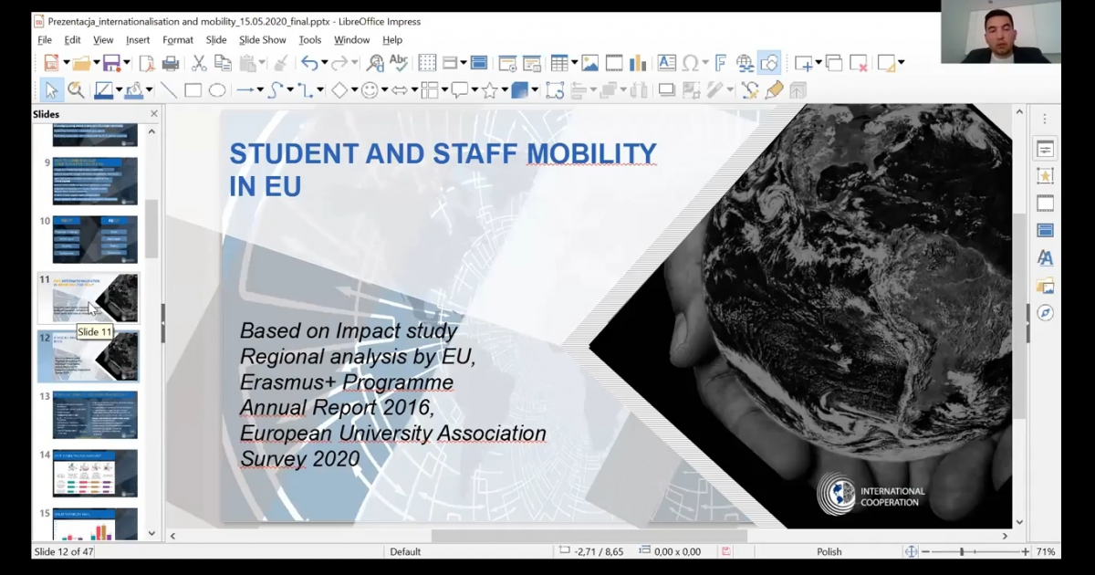Image resolution: width=1095 pixels, height=575 pixels.
Task: Open the Format menu
Action: coord(178,40)
